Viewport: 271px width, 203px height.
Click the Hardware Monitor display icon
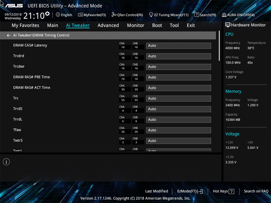coord(228,25)
